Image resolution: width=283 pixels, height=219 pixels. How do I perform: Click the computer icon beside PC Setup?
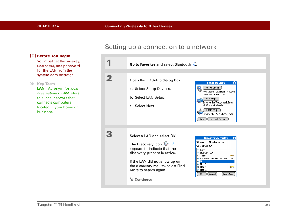point(200,100)
